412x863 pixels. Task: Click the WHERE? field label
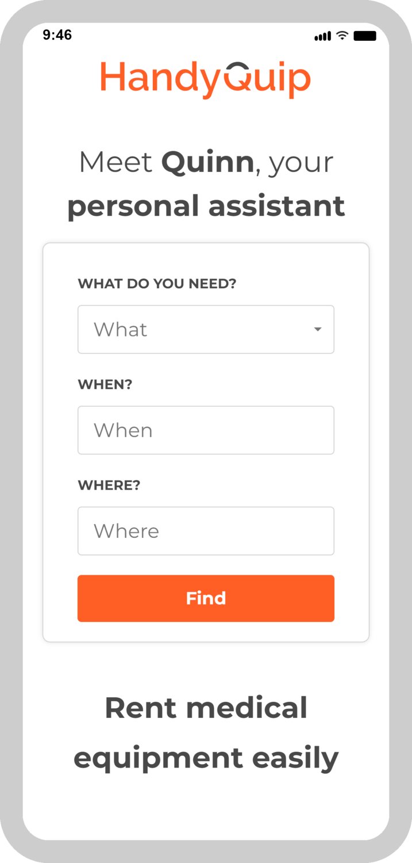(109, 485)
